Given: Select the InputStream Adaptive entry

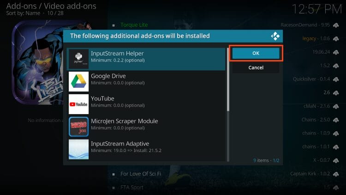Looking at the screenshot, I should [x=146, y=149].
